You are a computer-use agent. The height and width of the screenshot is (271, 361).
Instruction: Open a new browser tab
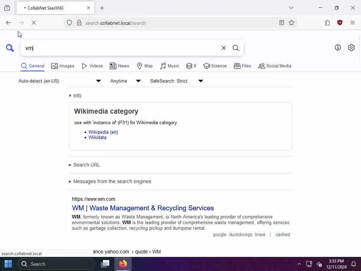(x=102, y=8)
